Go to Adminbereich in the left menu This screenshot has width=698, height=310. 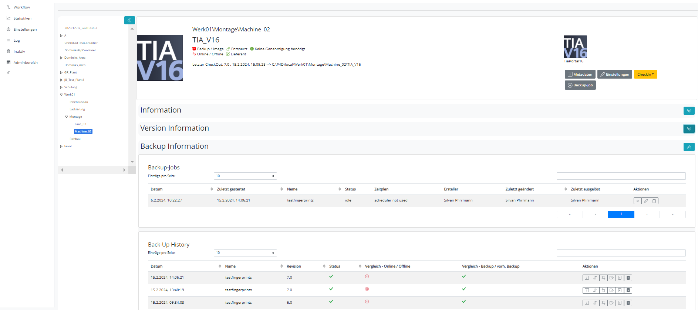tap(25, 62)
